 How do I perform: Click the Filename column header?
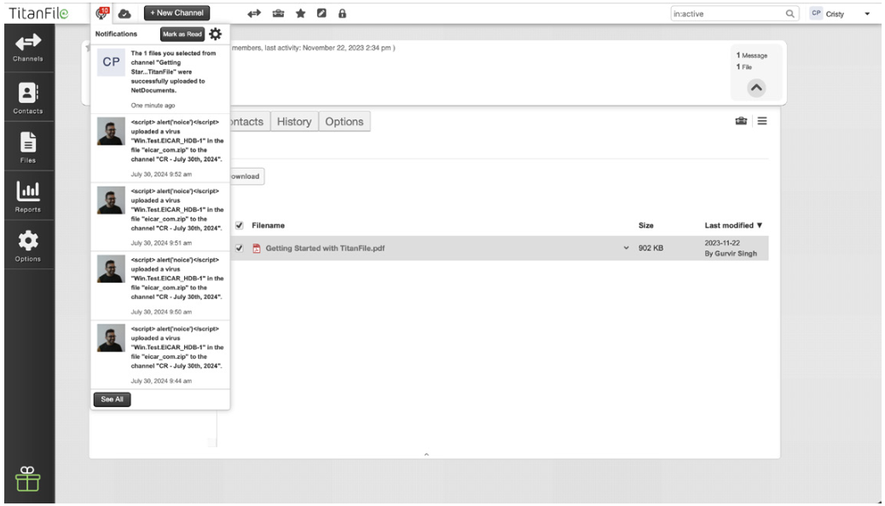coord(268,225)
